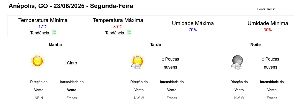This screenshot has height=104, width=294.
Task: Select the Noite period heading
Action: click(255, 45)
